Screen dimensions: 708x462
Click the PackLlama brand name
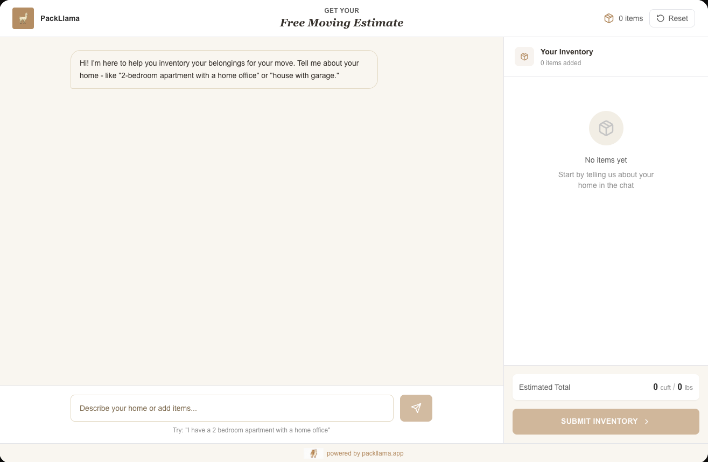60,18
